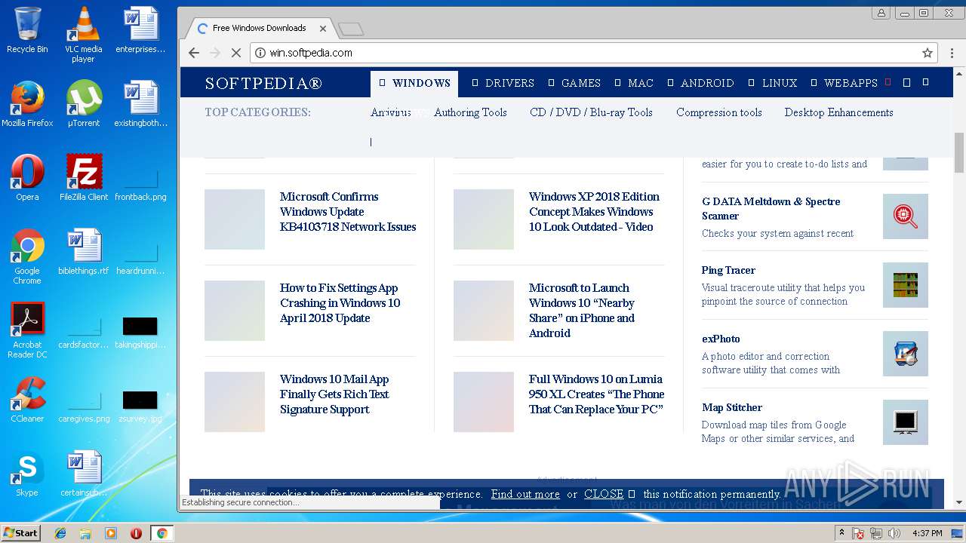Open exPhoto app icon
This screenshot has width=966, height=543.
(x=906, y=354)
